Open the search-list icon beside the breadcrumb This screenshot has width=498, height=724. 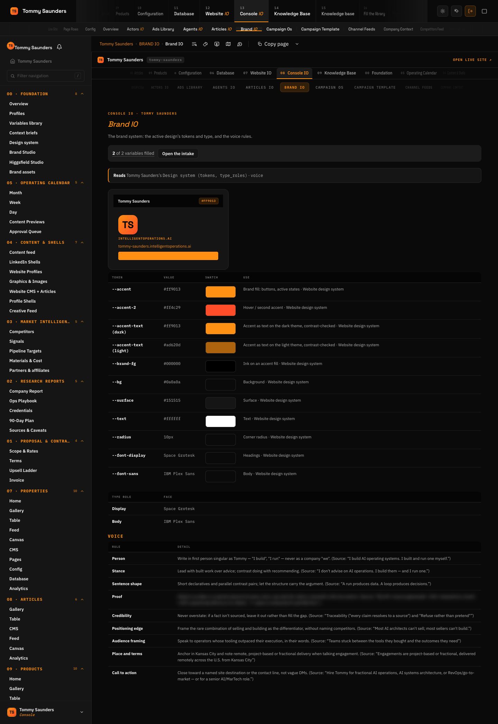194,44
